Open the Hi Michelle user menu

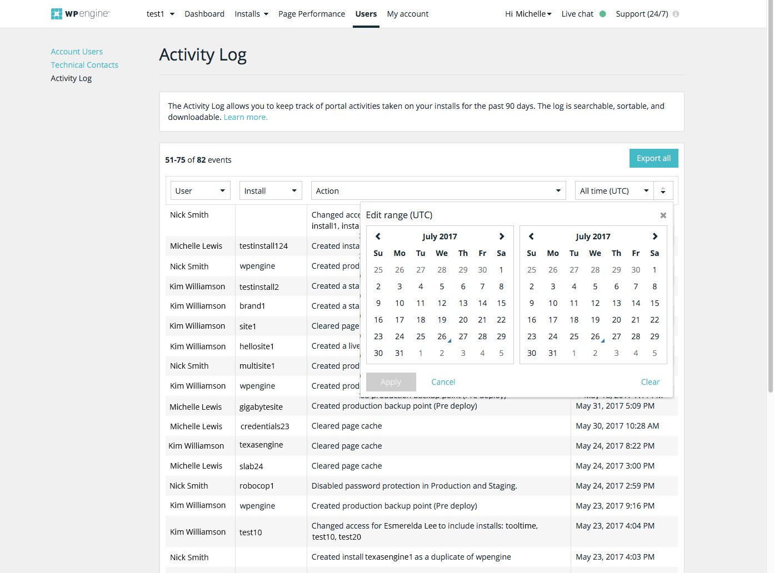528,14
